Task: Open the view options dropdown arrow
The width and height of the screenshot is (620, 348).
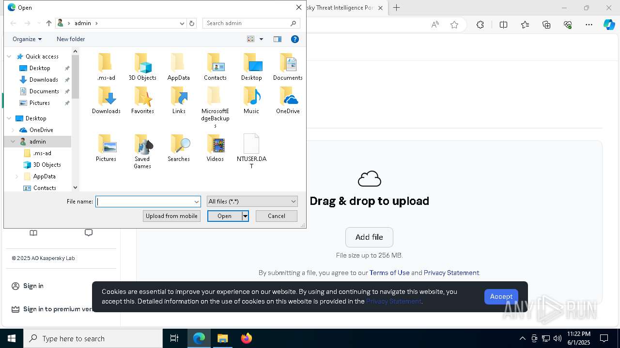Action: 261,39
